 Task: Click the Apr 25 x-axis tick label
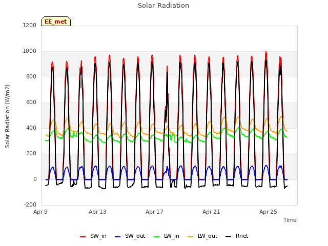[x=268, y=212]
